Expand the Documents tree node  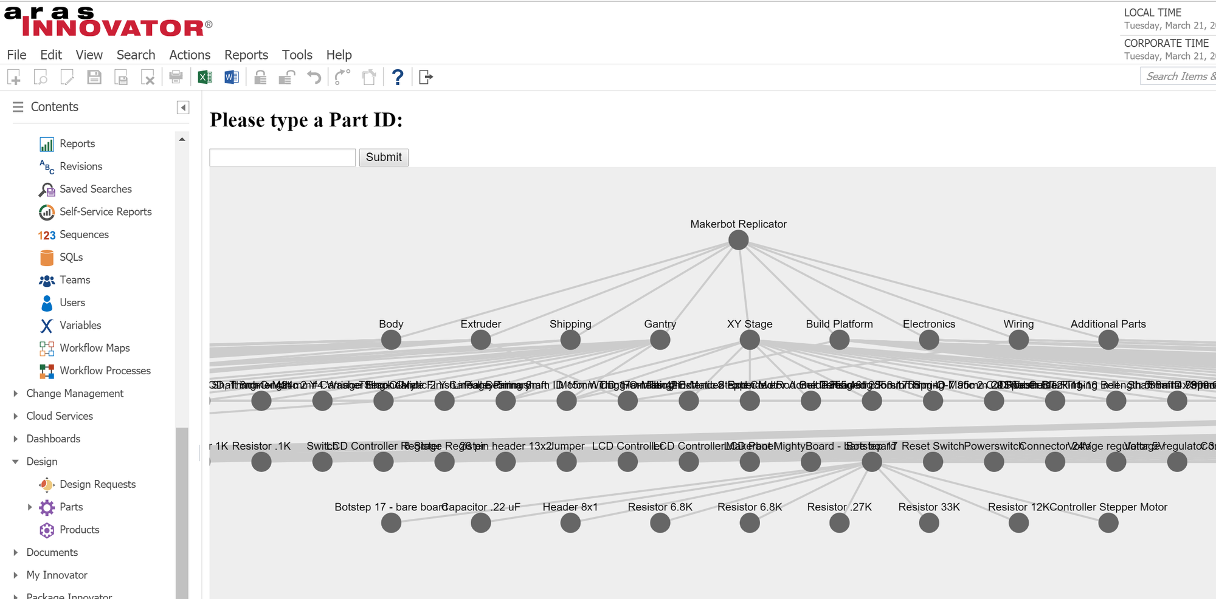[x=15, y=552]
